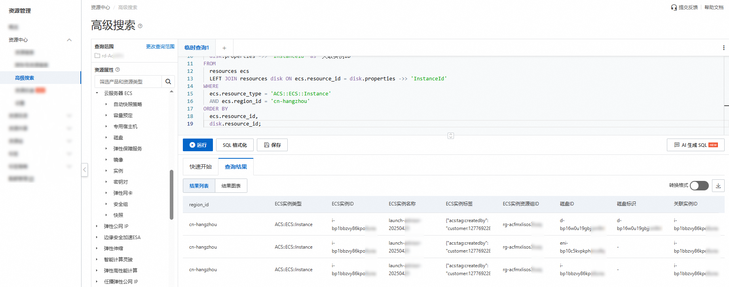The width and height of the screenshot is (729, 287).
Task: Collapse the left sidebar with arrow handle
Action: 84,170
